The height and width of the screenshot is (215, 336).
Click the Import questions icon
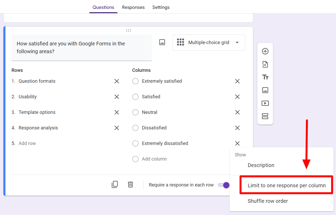pyautogui.click(x=265, y=64)
